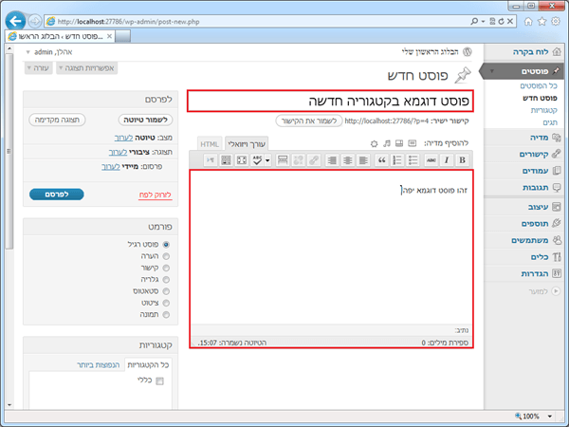569x427 pixels.
Task: Open the browser home icon
Action: click(528, 22)
